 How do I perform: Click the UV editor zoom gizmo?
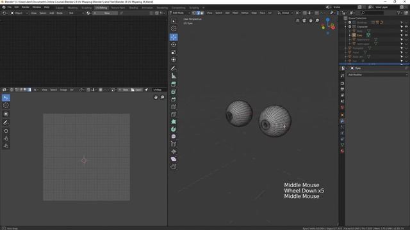pos(162,97)
